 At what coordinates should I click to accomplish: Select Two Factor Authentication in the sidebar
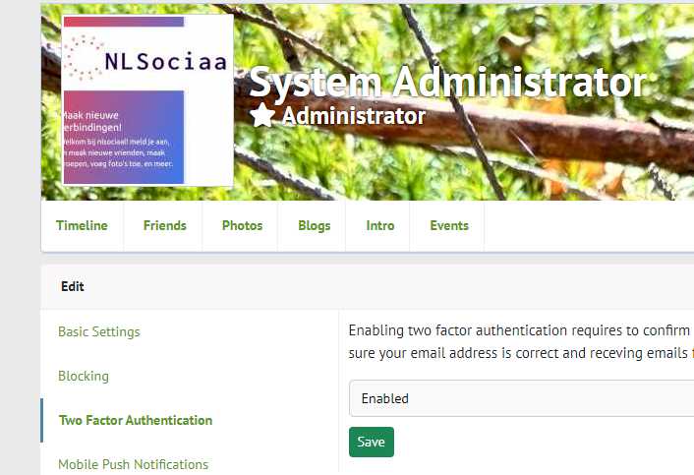[x=136, y=420]
